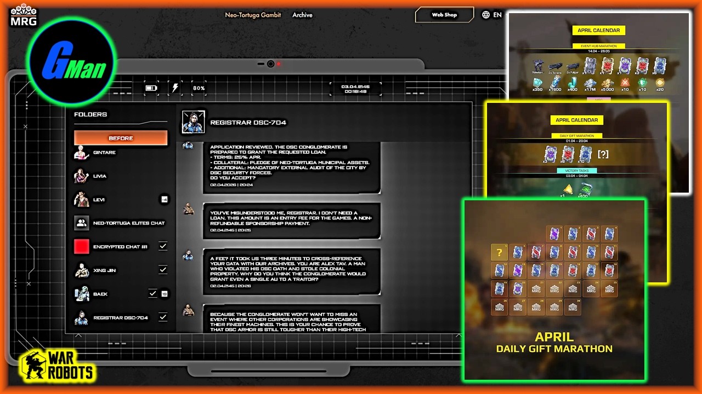The image size is (702, 394).
Task: Click the 80% charge indicator
Action: coord(199,88)
